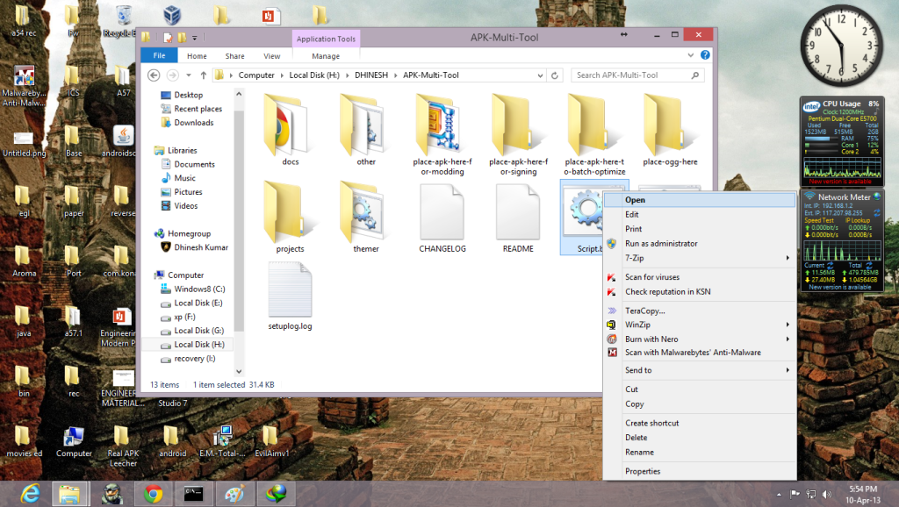Adjust system volume from the tray speaker
This screenshot has width=899, height=507.
coord(827,494)
